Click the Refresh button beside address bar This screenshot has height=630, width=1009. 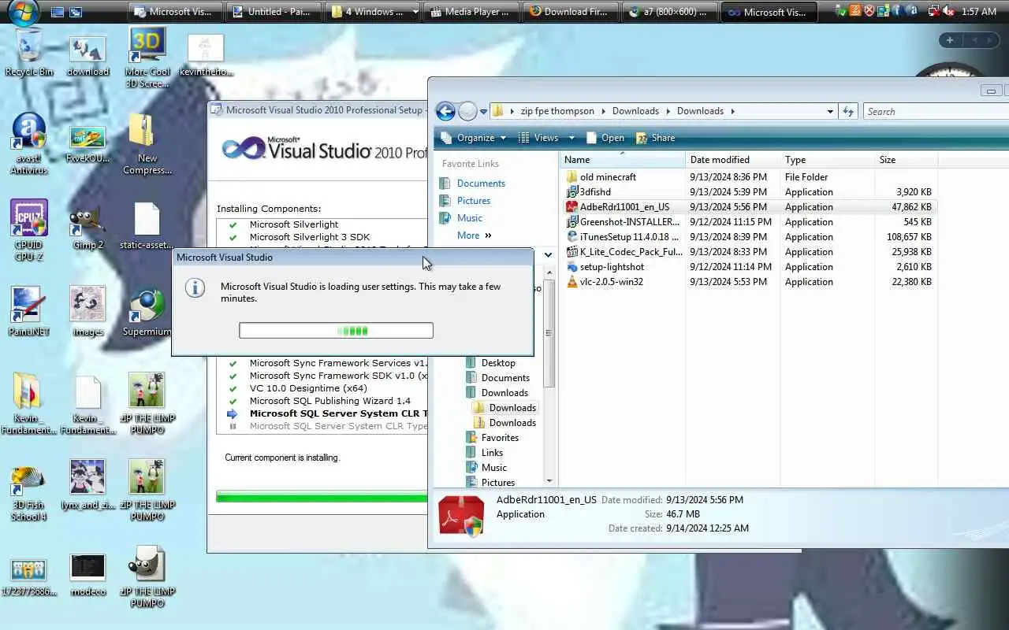848,111
